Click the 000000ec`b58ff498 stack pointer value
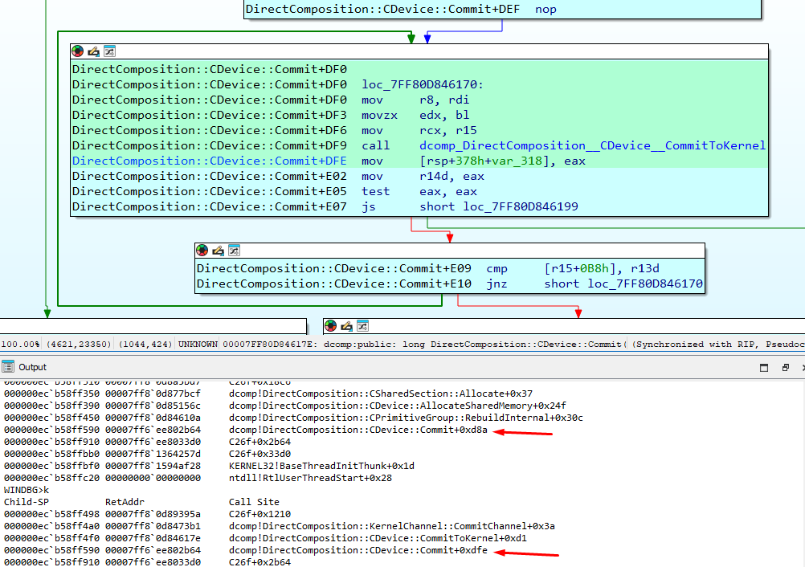The height and width of the screenshot is (567, 805). (51, 514)
